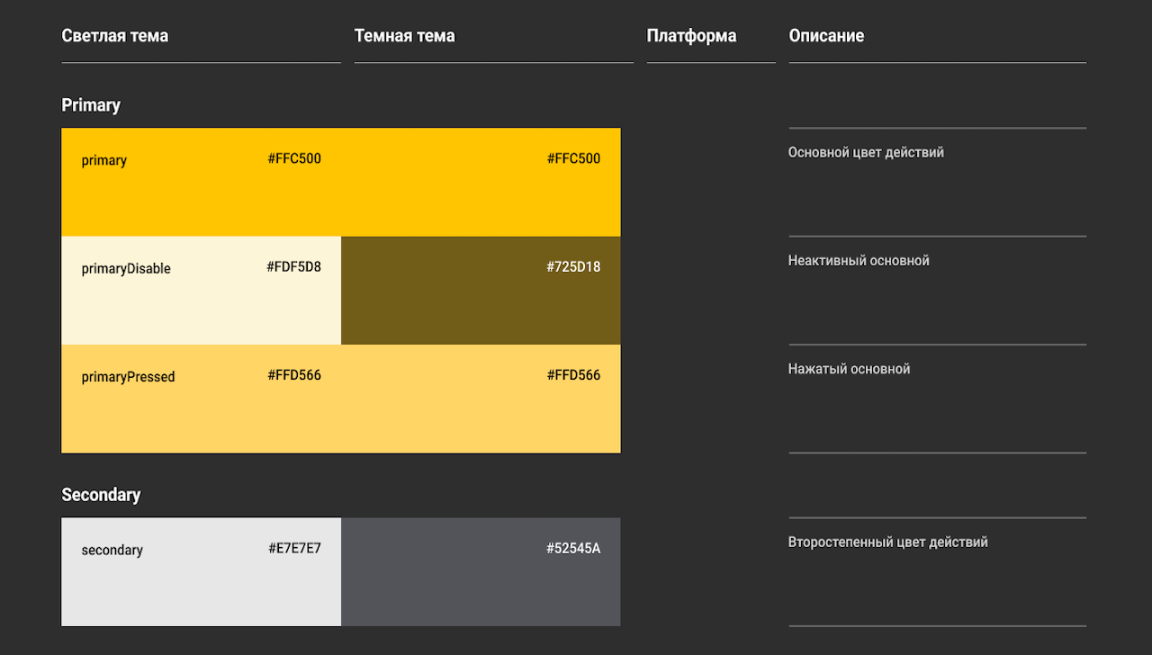
Task: Choose the light secondary #E7E7E7 swatch
Action: click(202, 572)
